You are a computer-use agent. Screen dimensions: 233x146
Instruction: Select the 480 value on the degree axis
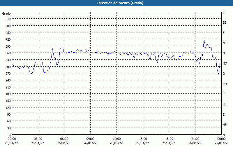coord(8,26)
